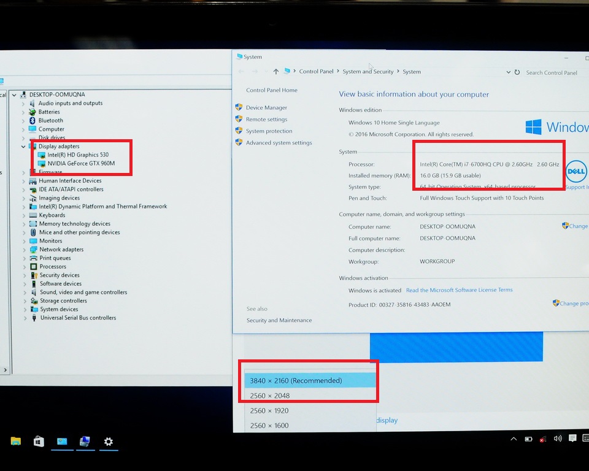The width and height of the screenshot is (589, 471).
Task: Select 2560 × 1600 resolution option
Action: (310, 426)
